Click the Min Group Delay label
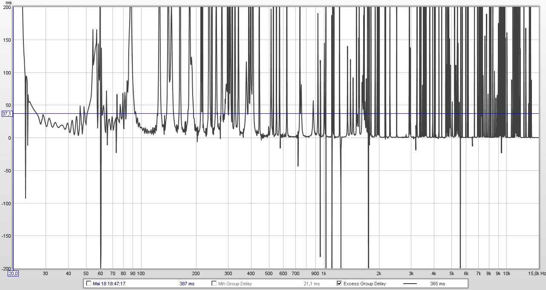The image size is (546, 290). click(x=235, y=284)
